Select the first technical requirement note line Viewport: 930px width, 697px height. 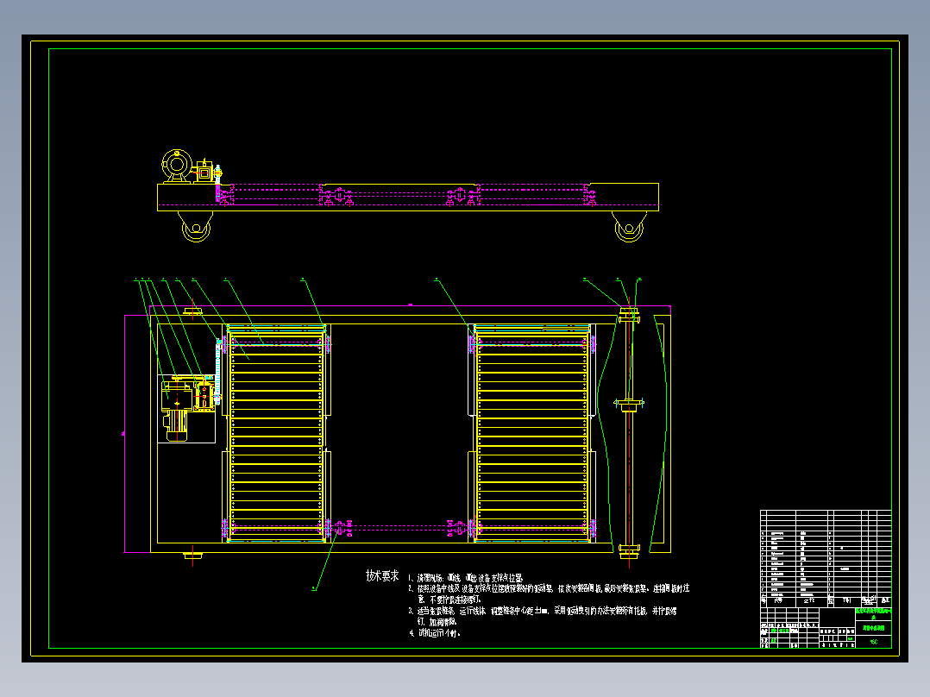(466, 578)
